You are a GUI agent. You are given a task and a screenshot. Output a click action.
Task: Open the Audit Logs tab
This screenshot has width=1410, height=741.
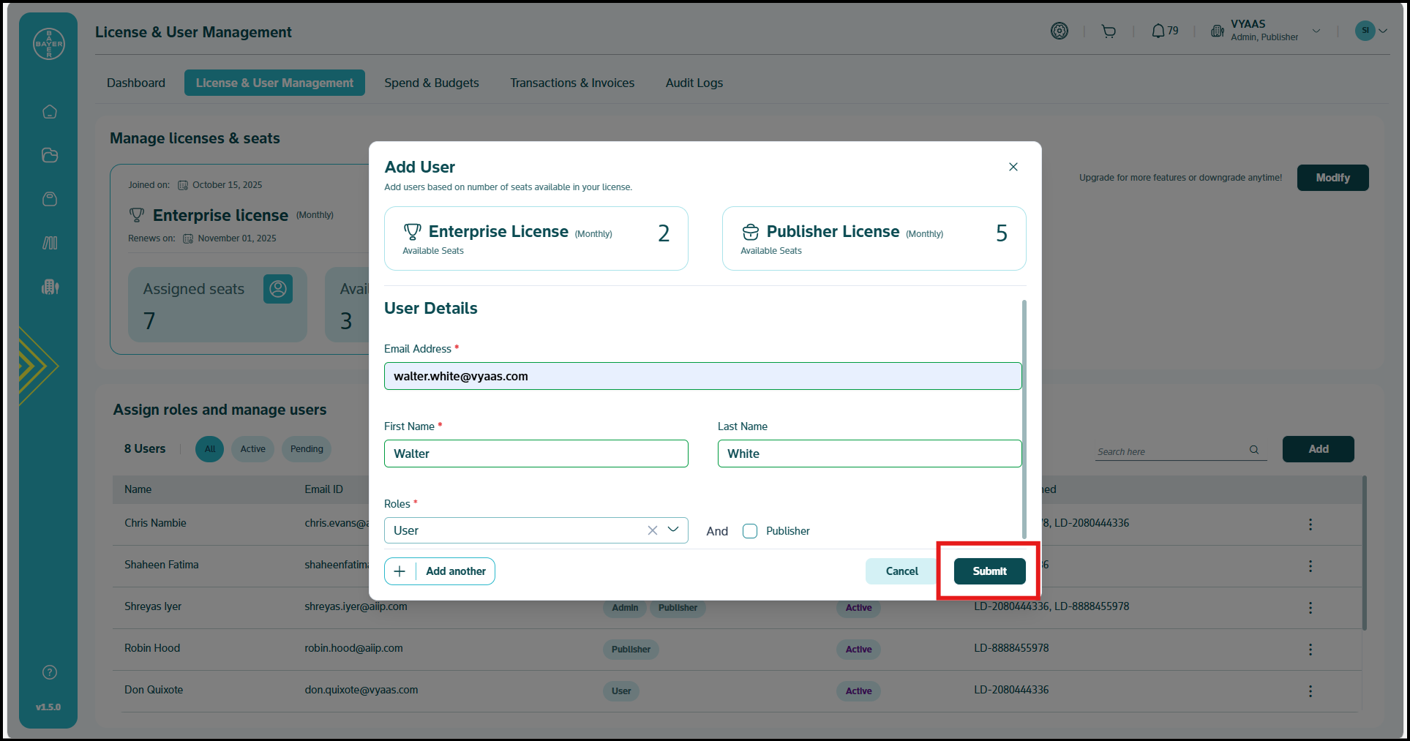coord(694,83)
